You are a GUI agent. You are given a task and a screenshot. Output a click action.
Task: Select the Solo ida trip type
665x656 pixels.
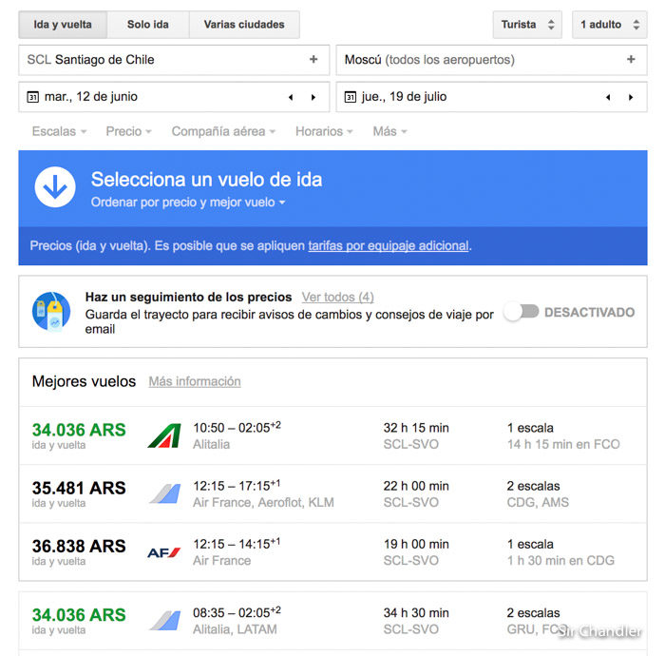click(x=148, y=25)
